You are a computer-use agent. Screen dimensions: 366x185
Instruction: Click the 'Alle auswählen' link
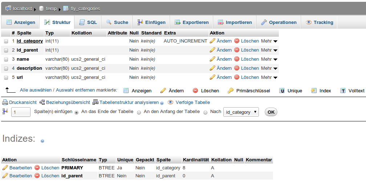(36, 90)
